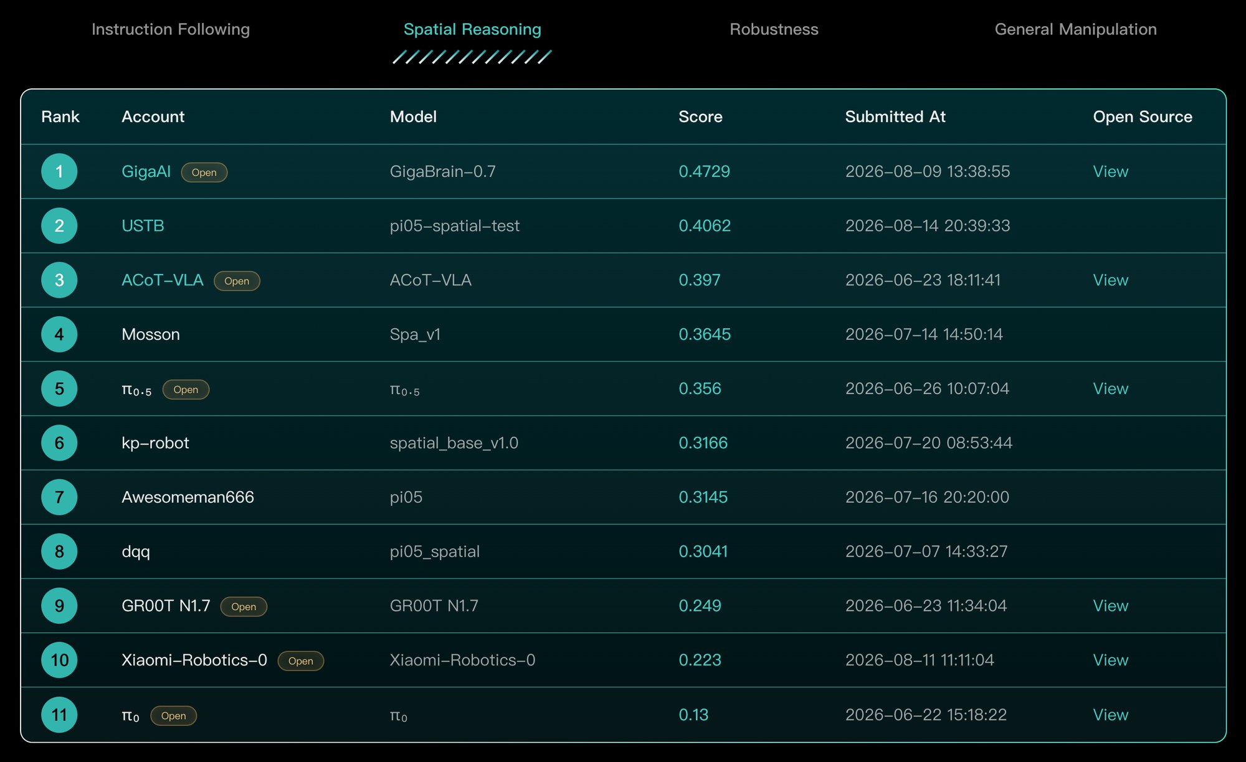1246x762 pixels.
Task: Click View link in the Xiaomi-Robotics-0 row
Action: 1110,660
